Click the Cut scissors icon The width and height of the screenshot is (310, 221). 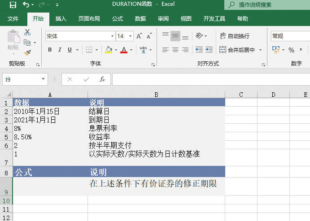point(27,32)
